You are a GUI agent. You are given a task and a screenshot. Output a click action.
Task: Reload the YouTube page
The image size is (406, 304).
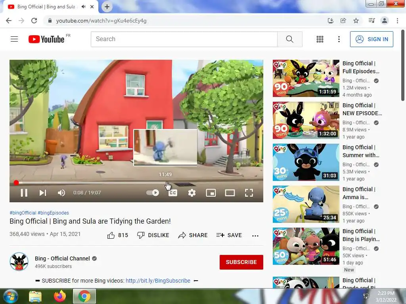34,21
